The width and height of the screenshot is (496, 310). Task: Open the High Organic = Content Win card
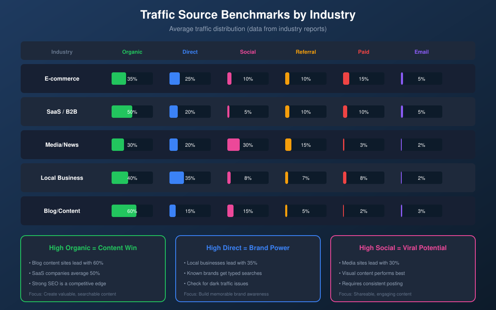(x=93, y=269)
